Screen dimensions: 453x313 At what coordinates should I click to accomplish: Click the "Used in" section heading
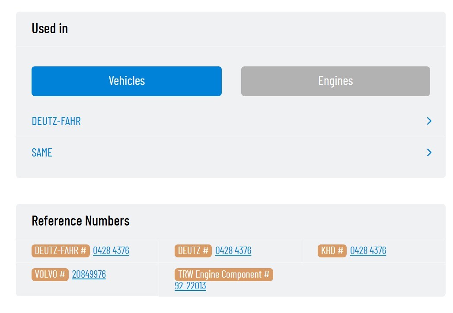point(50,28)
